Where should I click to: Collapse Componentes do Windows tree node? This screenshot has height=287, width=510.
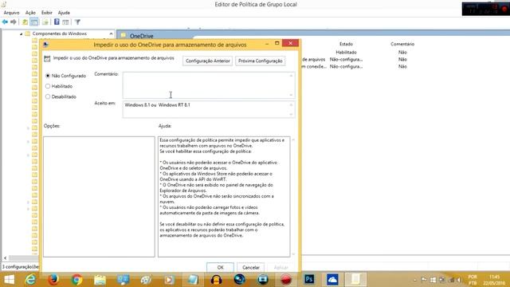pos(22,33)
